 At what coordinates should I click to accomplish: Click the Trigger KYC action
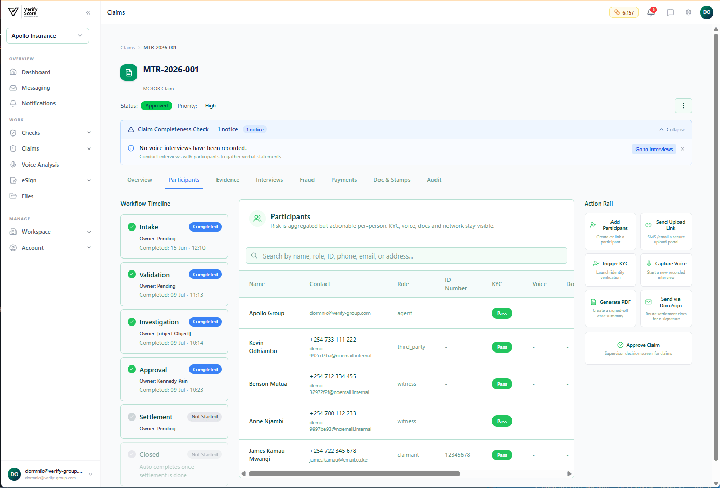point(610,270)
